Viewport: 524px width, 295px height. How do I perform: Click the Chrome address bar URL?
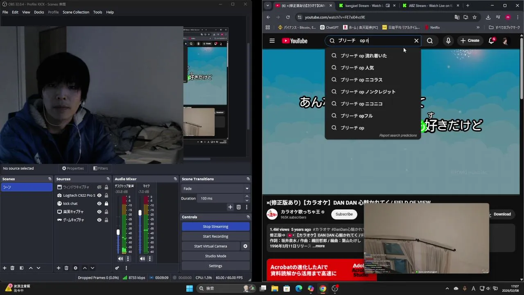pyautogui.click(x=335, y=17)
